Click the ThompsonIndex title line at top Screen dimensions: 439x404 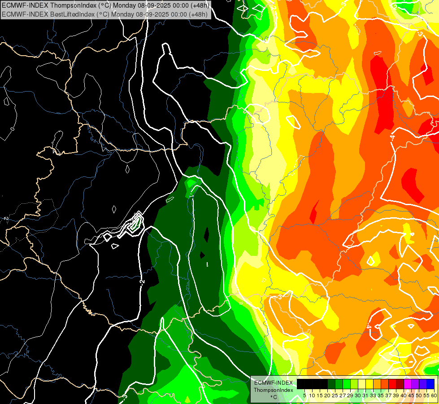[x=105, y=5]
